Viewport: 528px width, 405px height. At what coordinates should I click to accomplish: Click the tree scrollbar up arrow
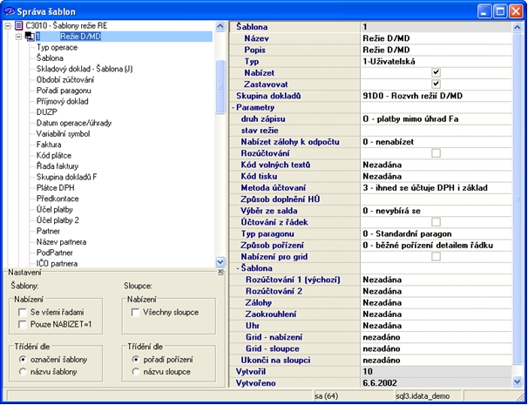[220, 28]
